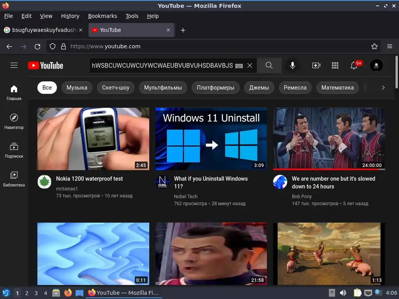Open the File menu

click(x=9, y=16)
